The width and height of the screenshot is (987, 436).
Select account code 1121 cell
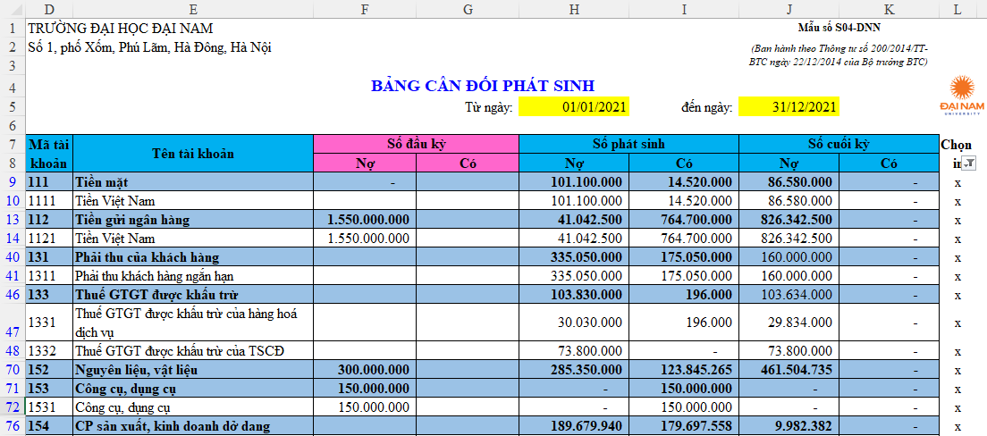[x=50, y=239]
